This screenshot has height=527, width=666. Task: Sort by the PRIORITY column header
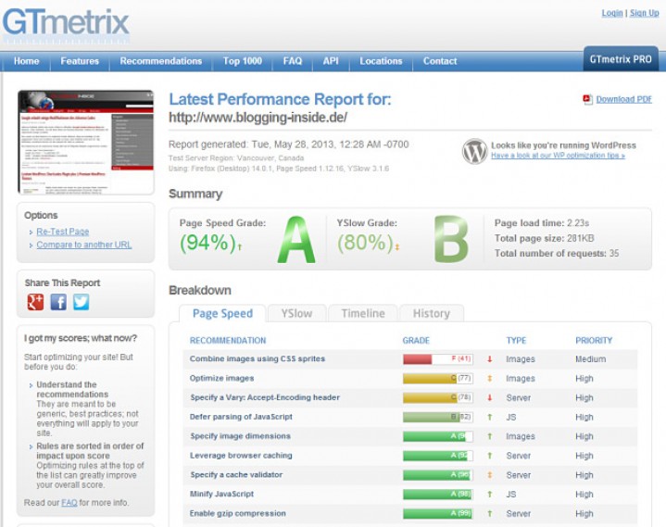pos(594,341)
